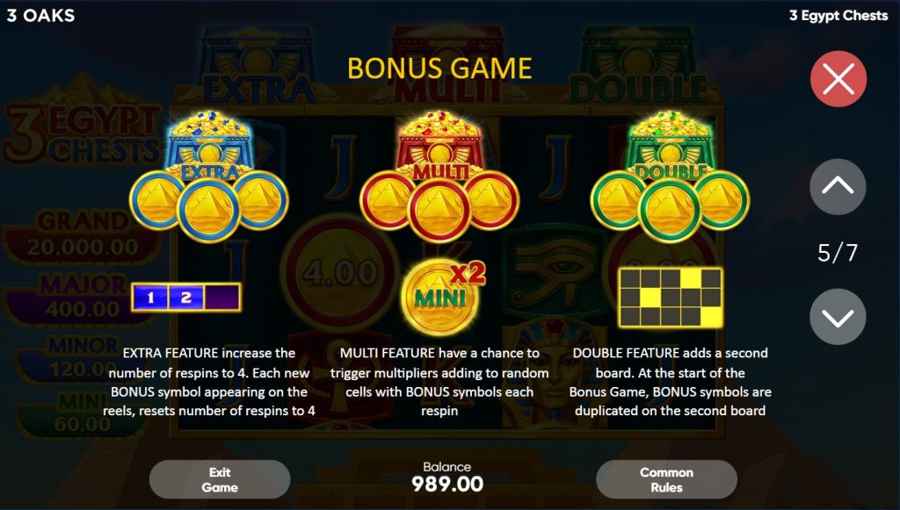Click the respin counter with 1 2

186,298
